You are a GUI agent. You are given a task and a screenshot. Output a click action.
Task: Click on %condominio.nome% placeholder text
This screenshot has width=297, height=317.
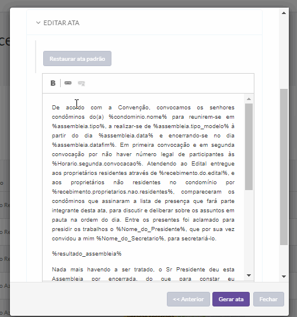pos(138,117)
